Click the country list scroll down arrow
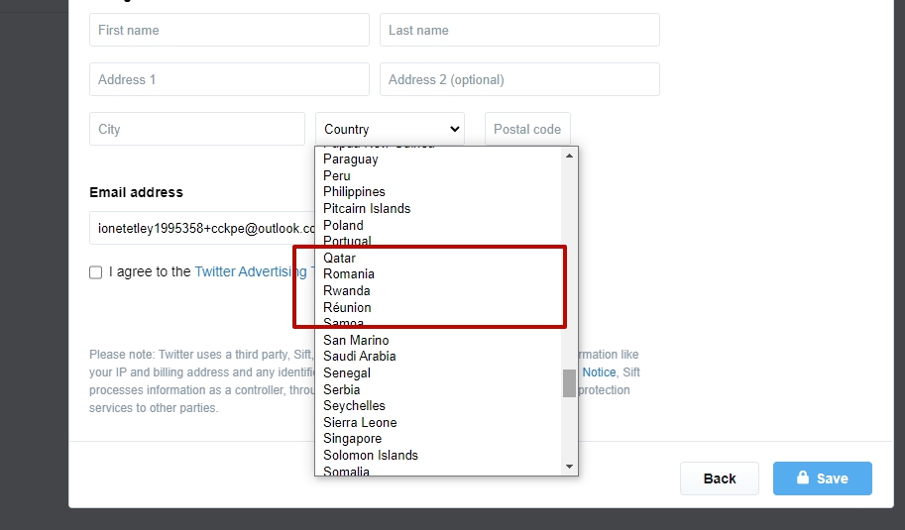Image resolution: width=905 pixels, height=530 pixels. 569,466
